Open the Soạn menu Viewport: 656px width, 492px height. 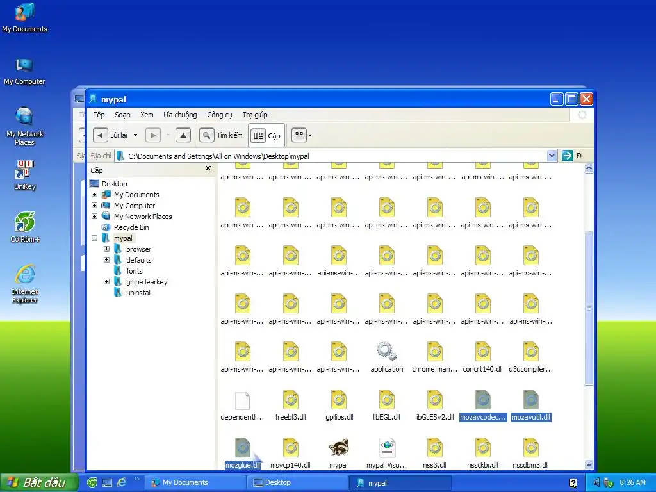(122, 115)
